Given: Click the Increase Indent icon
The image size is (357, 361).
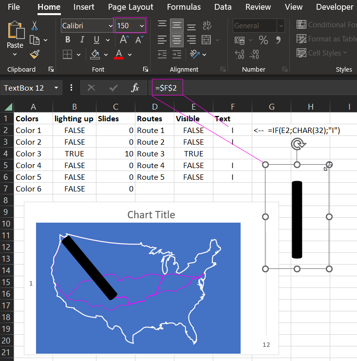Looking at the screenshot, I should tap(177, 54).
